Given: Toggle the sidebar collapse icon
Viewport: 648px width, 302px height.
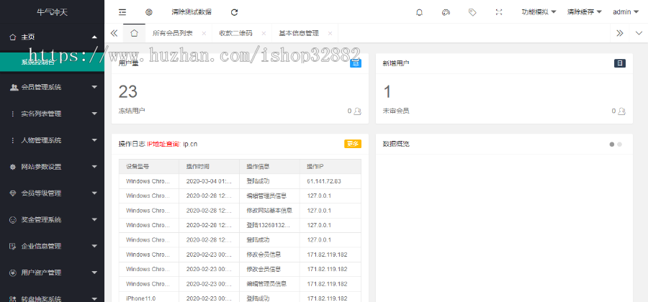Looking at the screenshot, I should [x=122, y=12].
